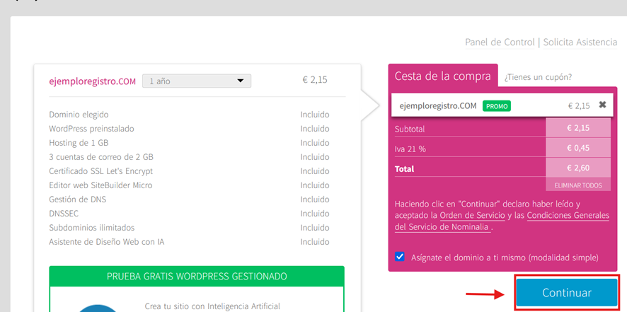Click the blue circular icon under WordPress banner

coord(98,308)
